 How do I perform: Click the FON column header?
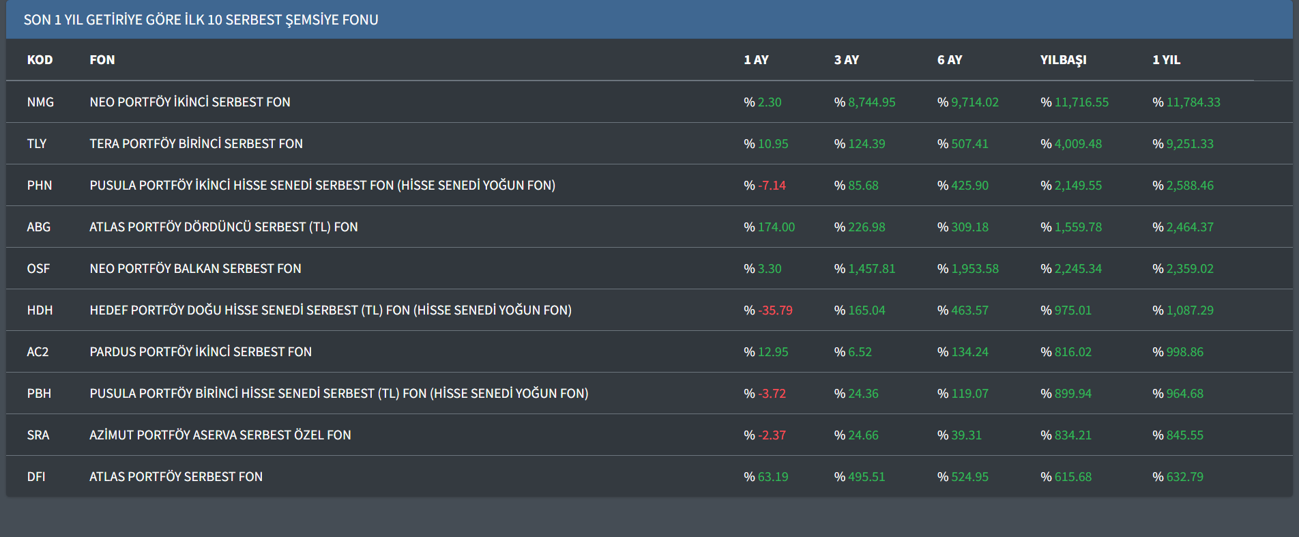pos(102,60)
